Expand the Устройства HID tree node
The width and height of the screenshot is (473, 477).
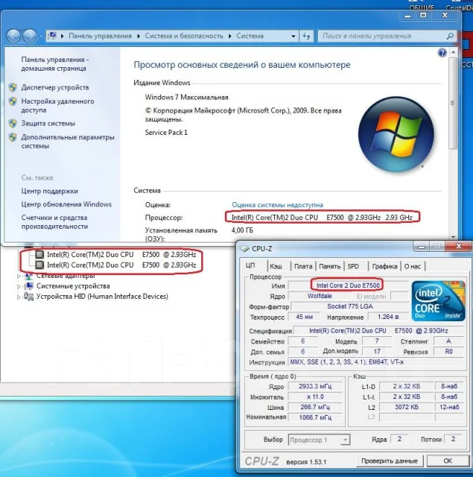coord(19,297)
